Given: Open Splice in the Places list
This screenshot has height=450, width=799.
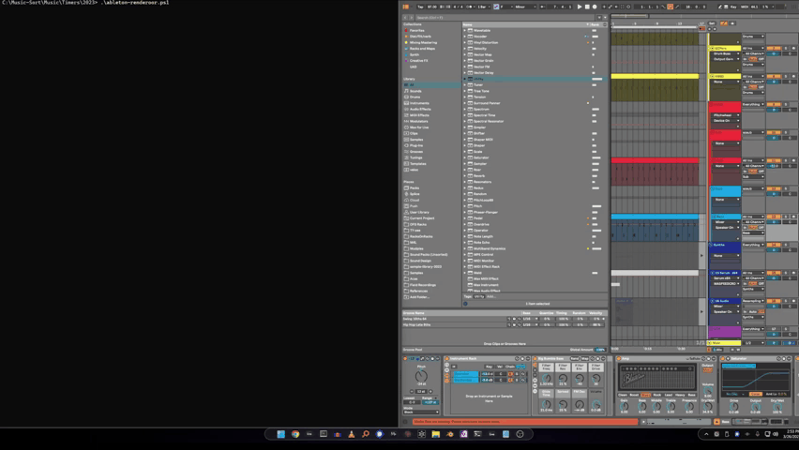Looking at the screenshot, I should coord(415,194).
